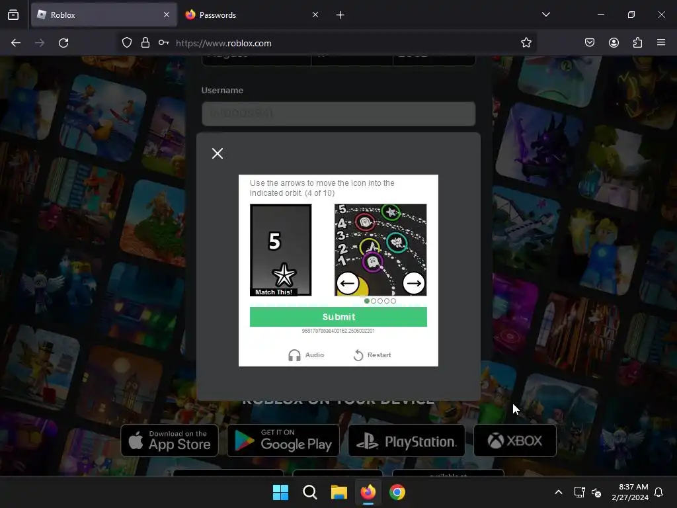
Task: Open the XBOX badge link
Action: pyautogui.click(x=514, y=440)
